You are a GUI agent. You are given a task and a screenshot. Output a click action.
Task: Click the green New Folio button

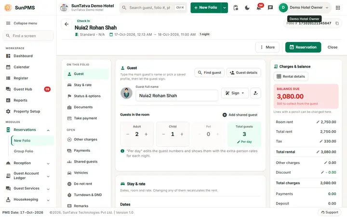[x=206, y=8]
